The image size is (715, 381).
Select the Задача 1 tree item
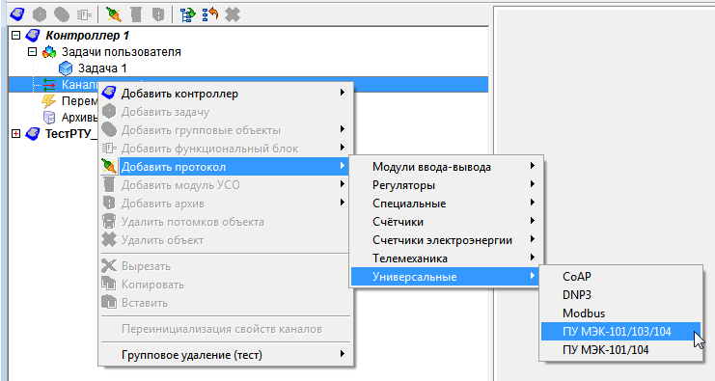coord(102,68)
